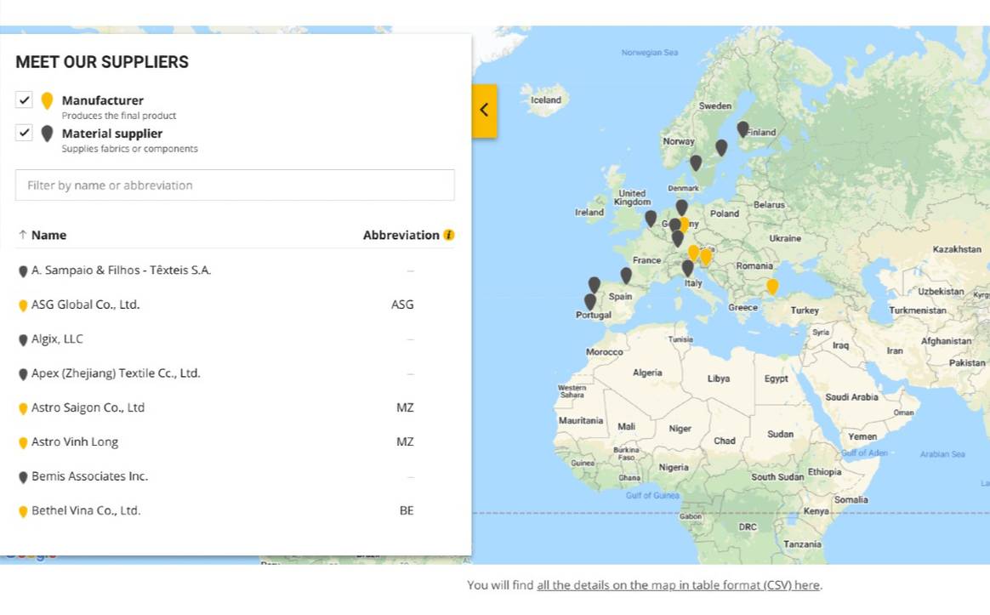The width and height of the screenshot is (990, 615).
Task: Click the gray pin above Denmark
Action: pos(696,162)
